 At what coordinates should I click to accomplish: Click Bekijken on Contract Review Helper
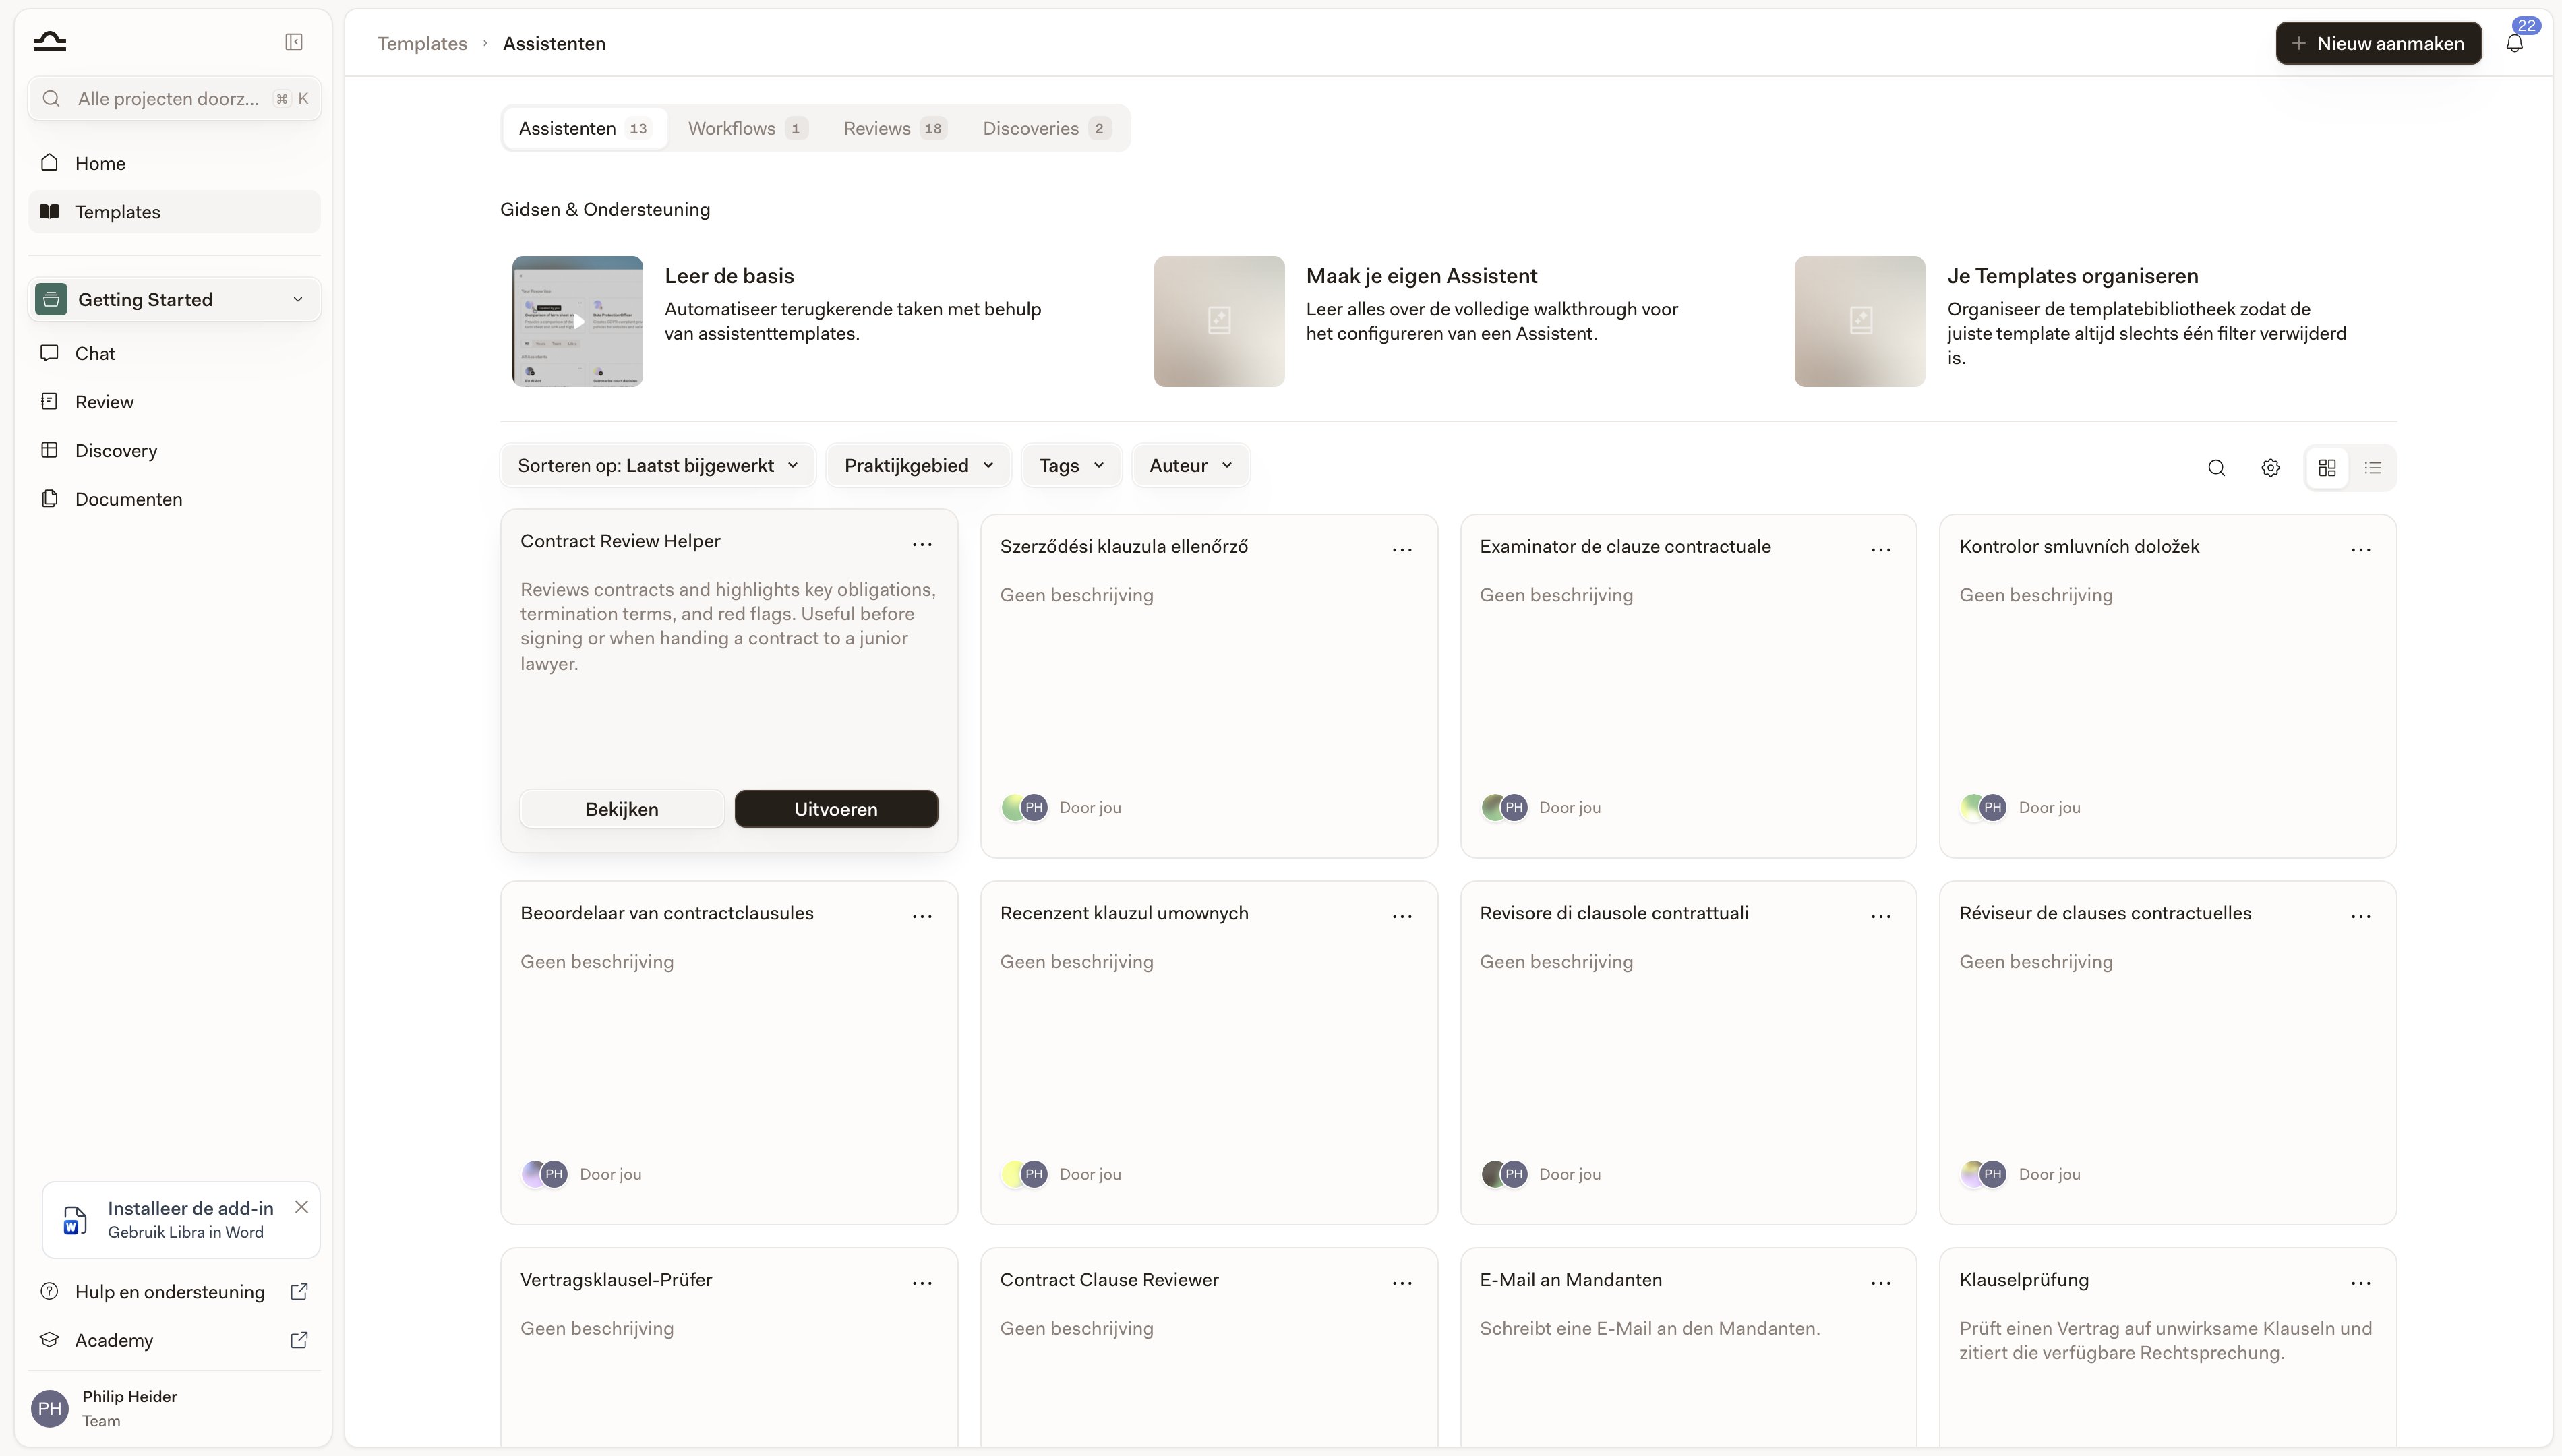[622, 809]
